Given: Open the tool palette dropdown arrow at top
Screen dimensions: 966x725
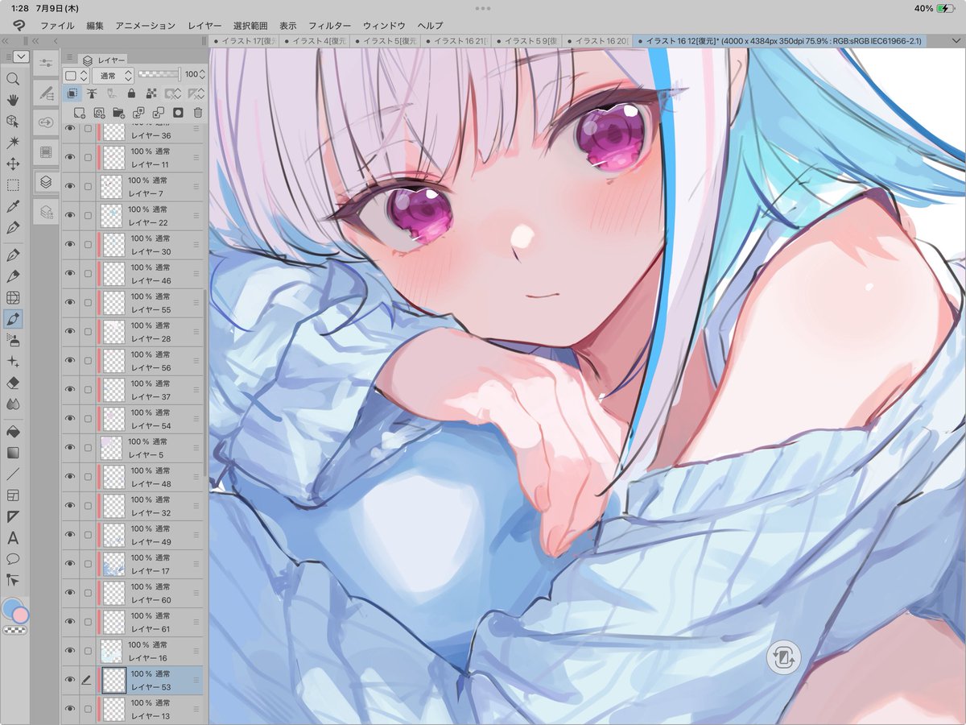Looking at the screenshot, I should click(21, 56).
